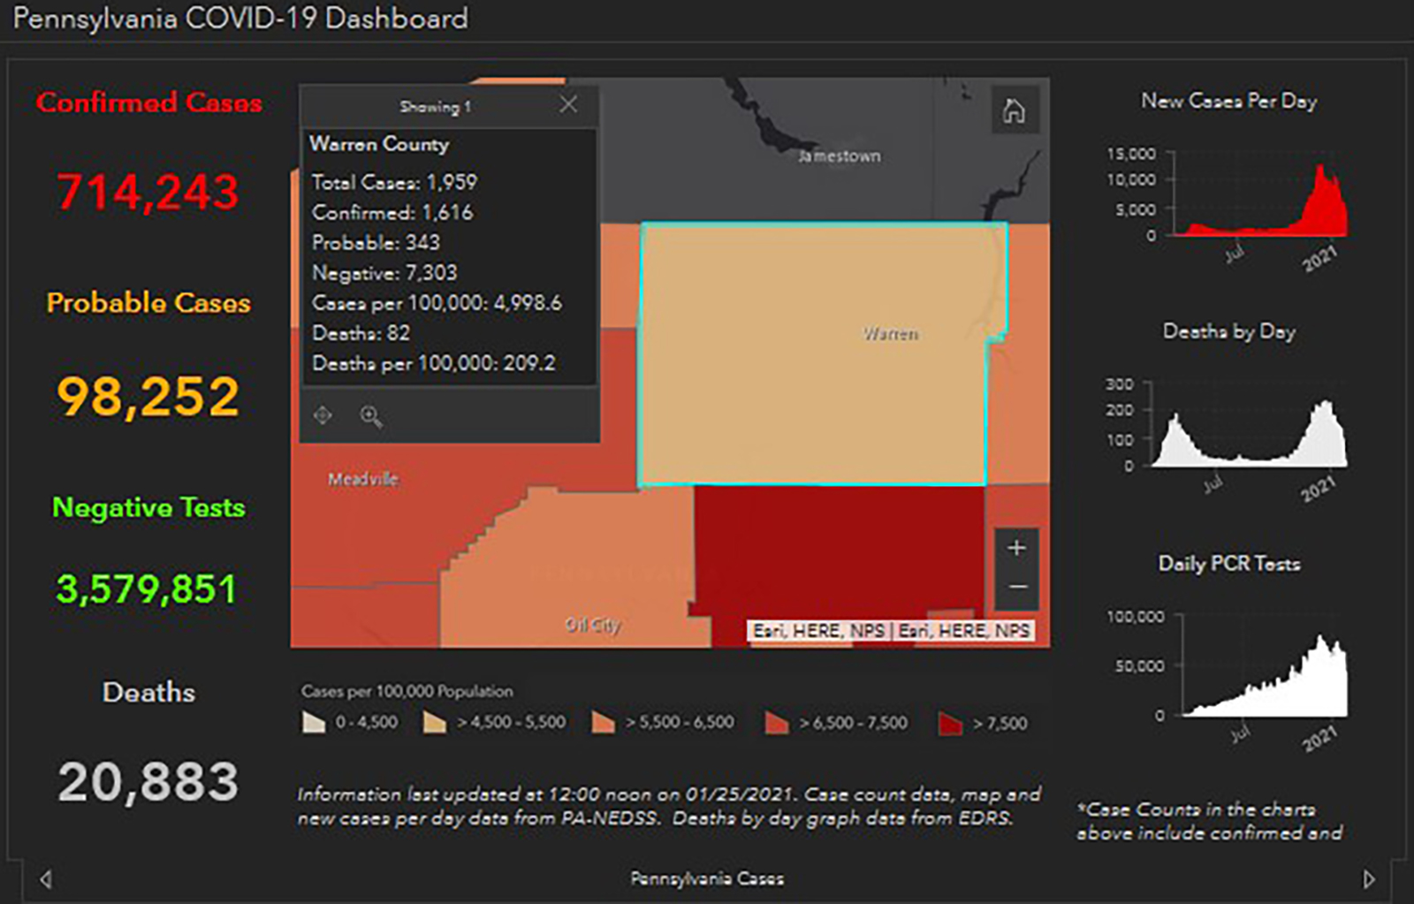Zoom in with the map plus button
This screenshot has height=904, width=1414.
[x=1016, y=548]
